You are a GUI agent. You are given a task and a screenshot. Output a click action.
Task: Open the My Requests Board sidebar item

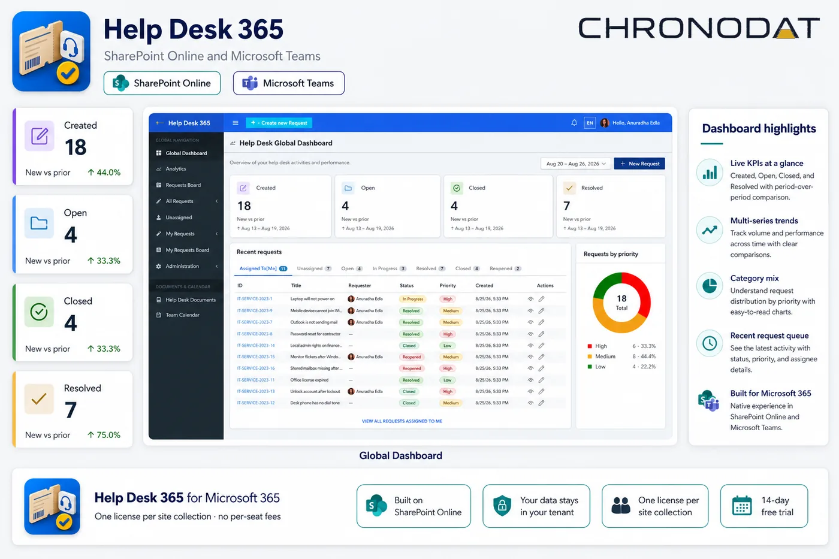coord(186,250)
